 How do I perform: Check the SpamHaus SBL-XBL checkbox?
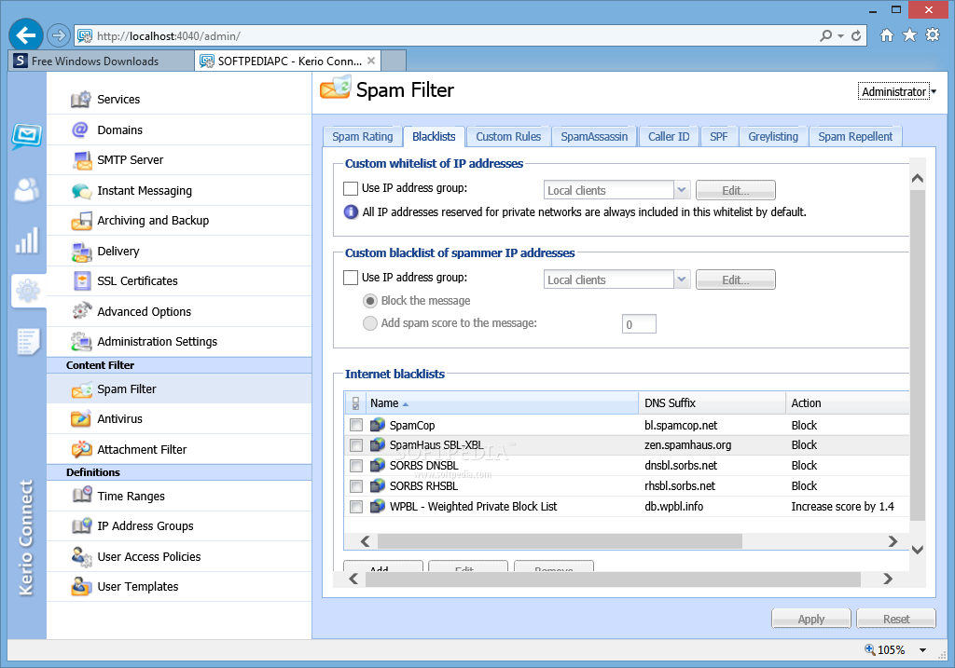(356, 445)
